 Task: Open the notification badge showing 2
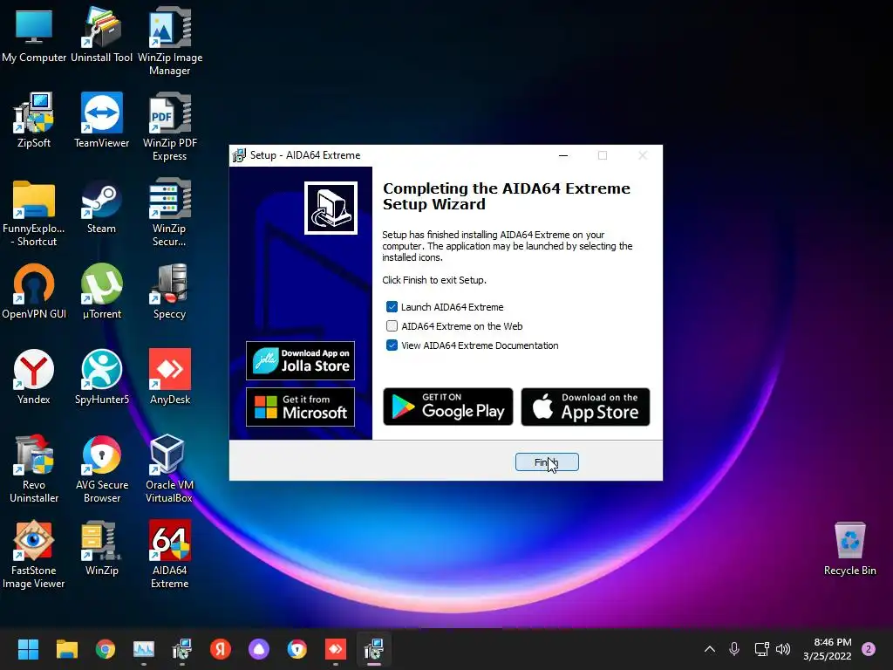pos(869,649)
